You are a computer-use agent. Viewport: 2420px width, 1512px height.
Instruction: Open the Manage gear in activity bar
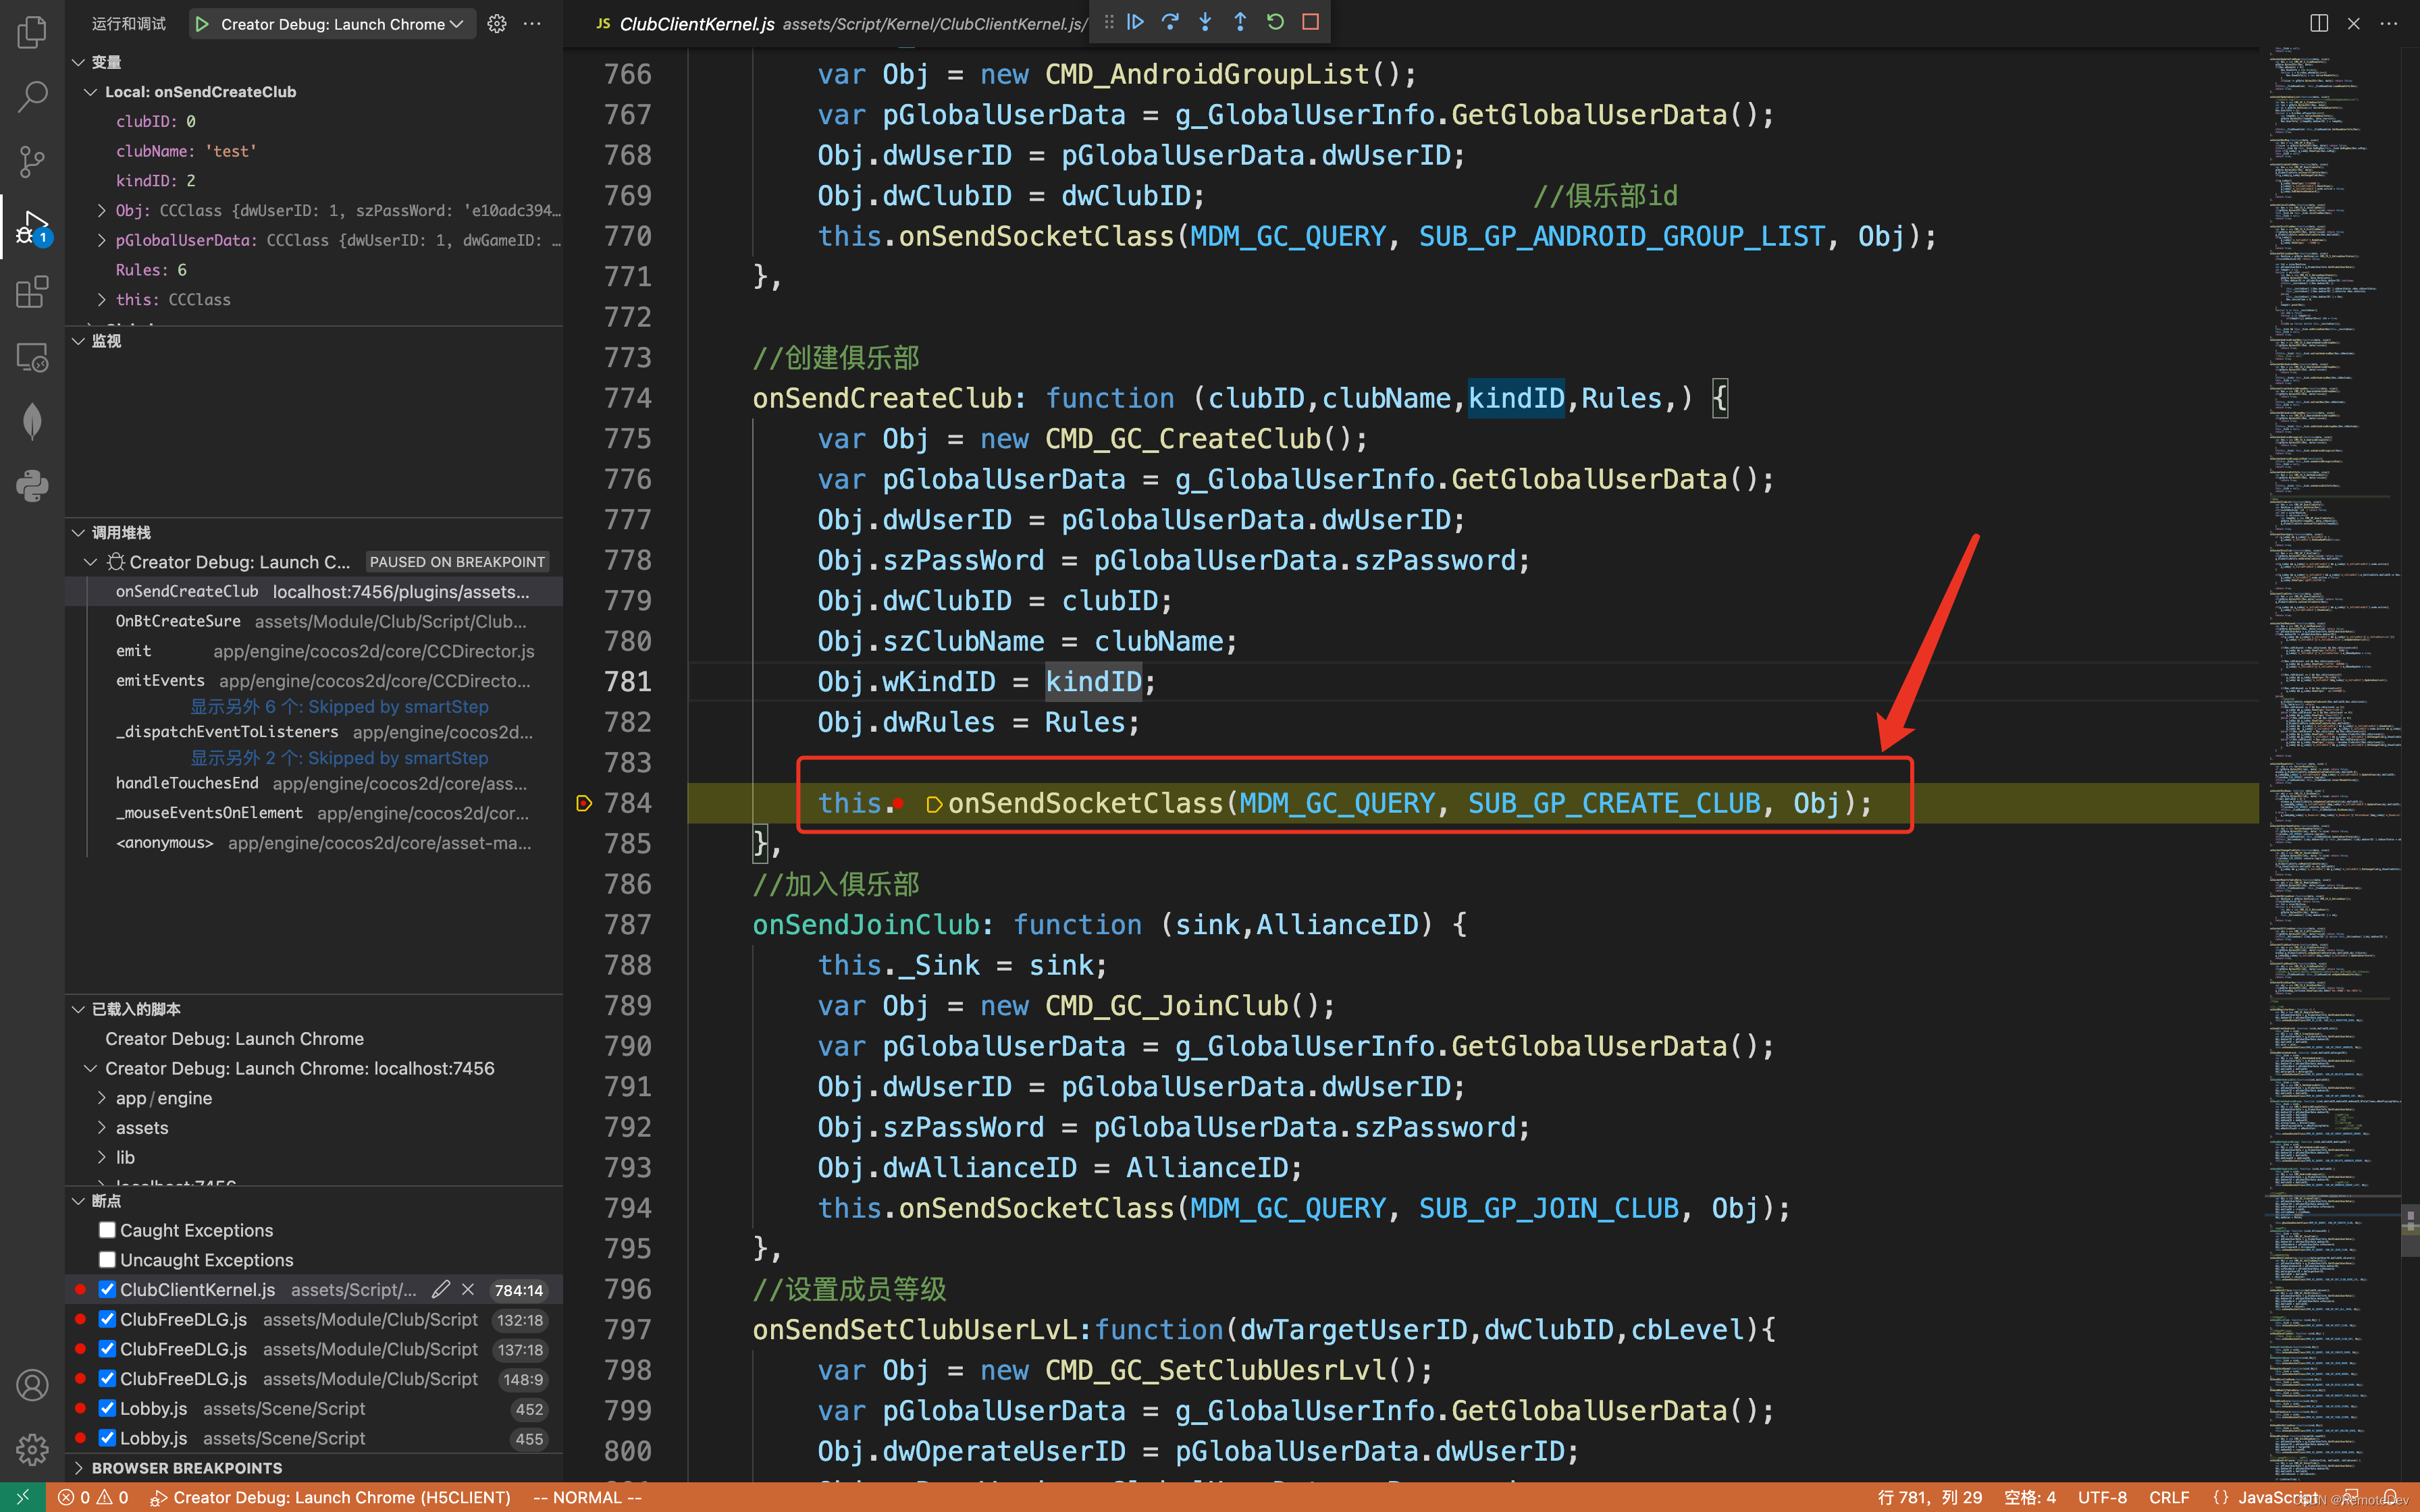coord(32,1449)
